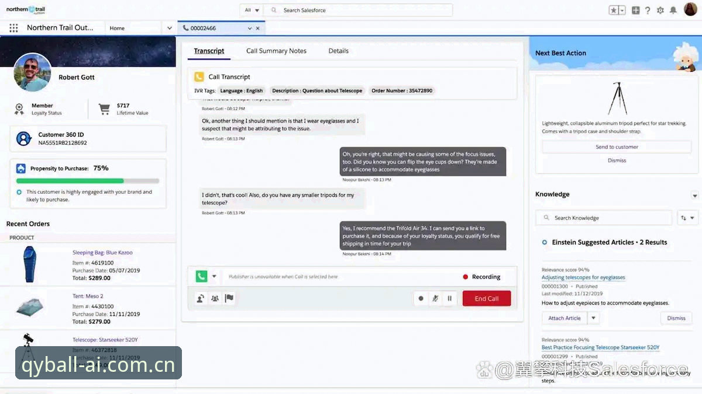Open Adjusting telescopes for eyeglasses article

[x=583, y=277]
